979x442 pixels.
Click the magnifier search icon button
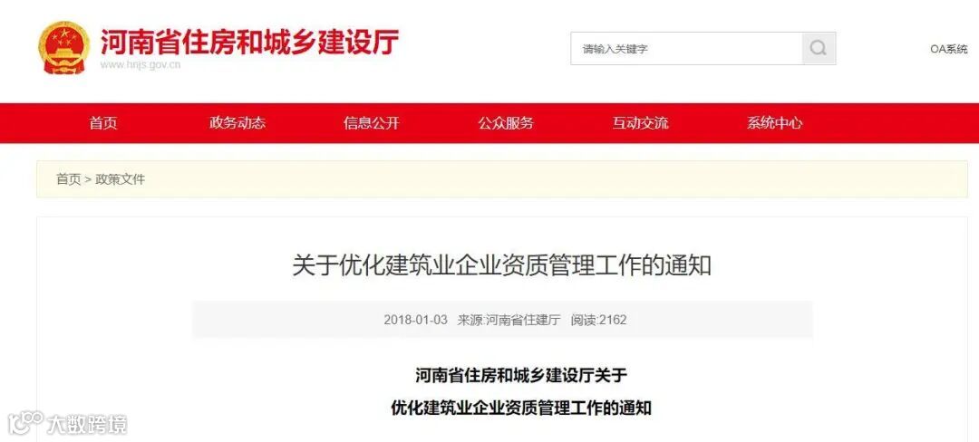coord(819,49)
